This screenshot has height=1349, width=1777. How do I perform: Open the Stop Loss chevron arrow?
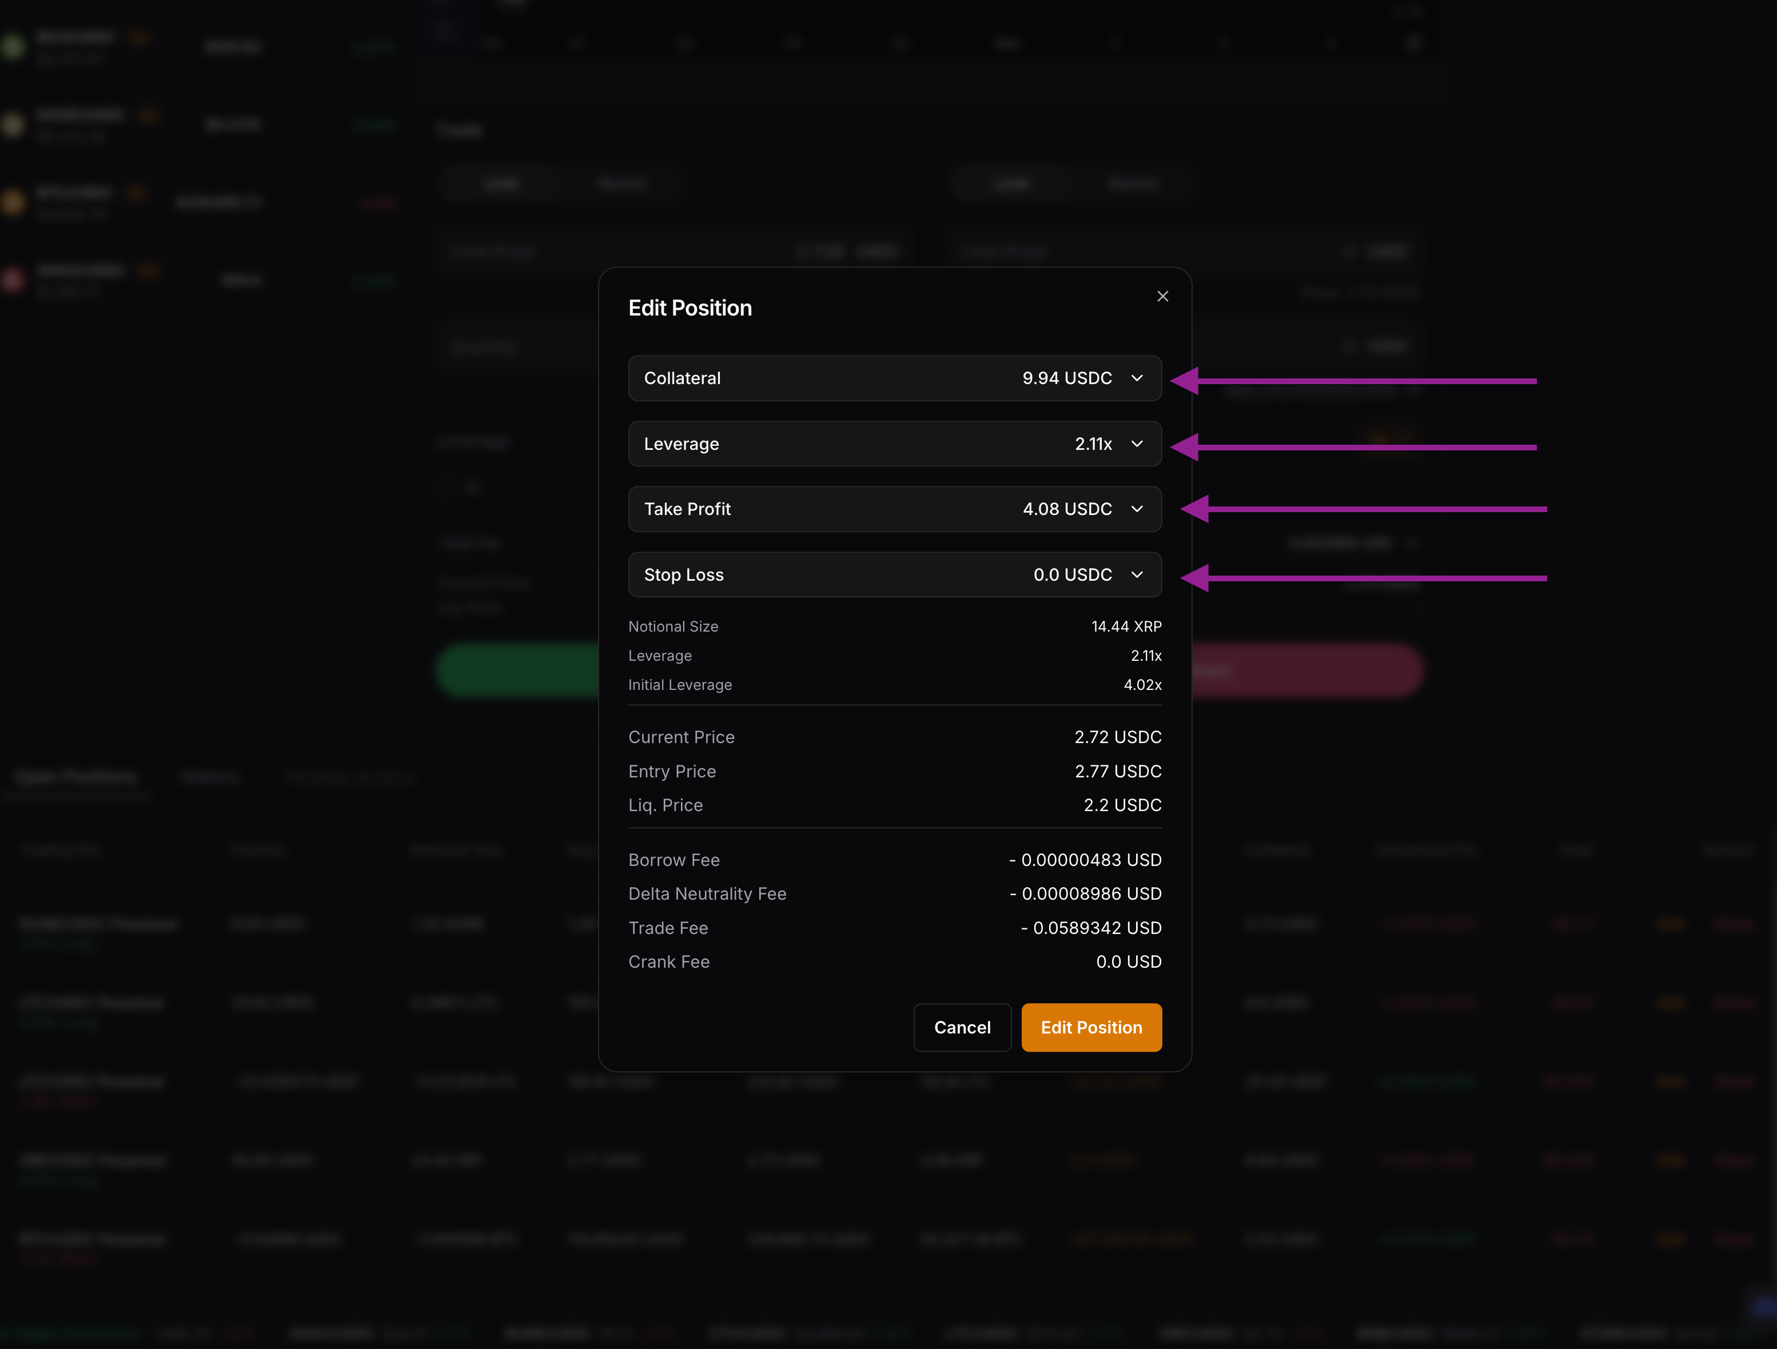(1137, 575)
